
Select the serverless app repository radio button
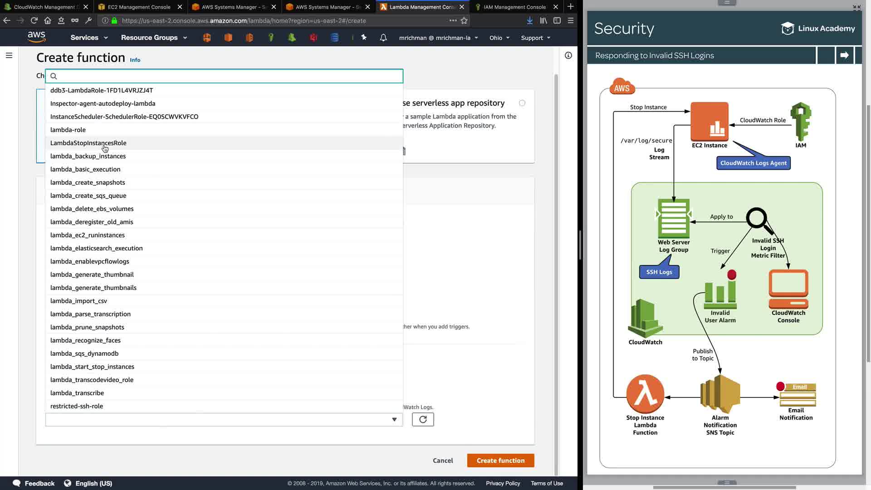(522, 103)
